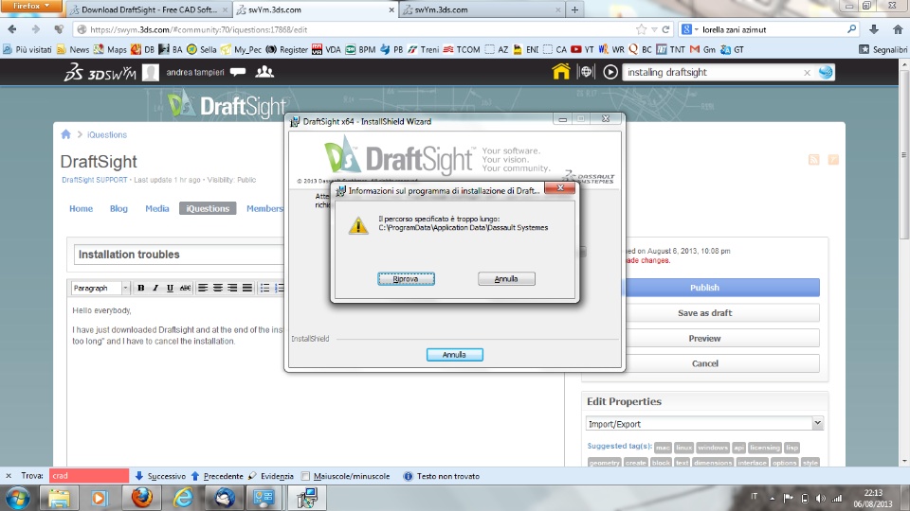Add the 'mac' suggested tag

click(x=663, y=448)
